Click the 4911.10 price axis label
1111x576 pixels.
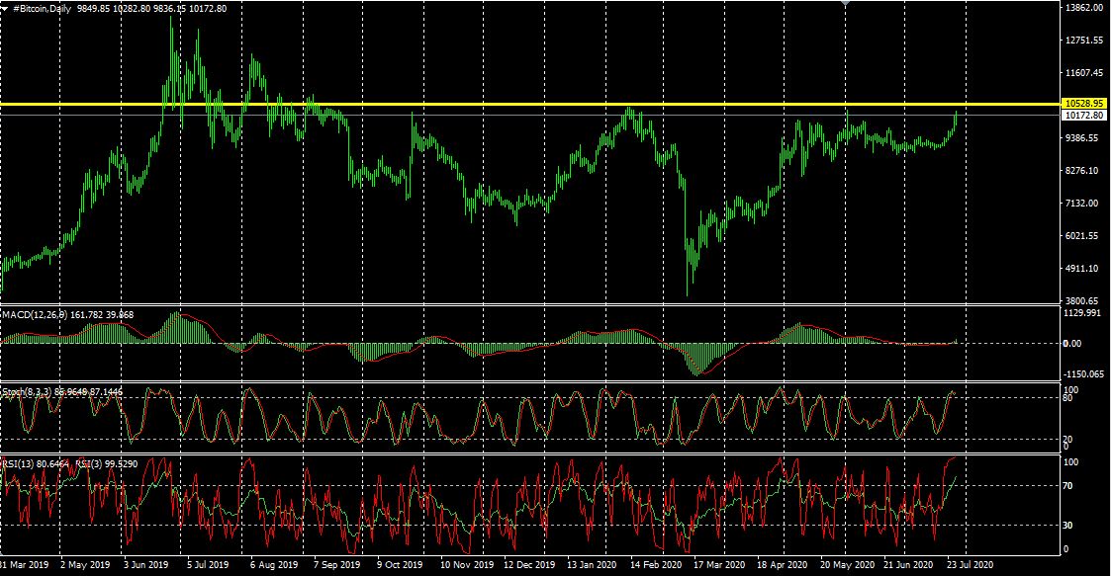click(x=1082, y=268)
